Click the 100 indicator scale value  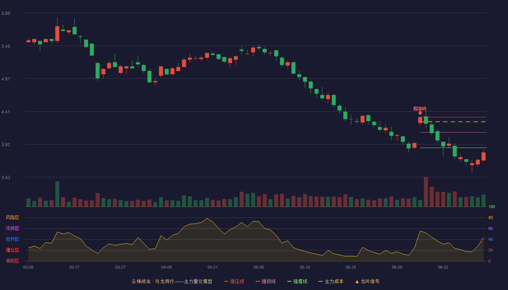click(492, 207)
